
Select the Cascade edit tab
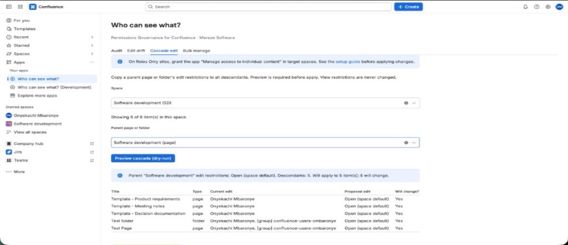pyautogui.click(x=164, y=51)
